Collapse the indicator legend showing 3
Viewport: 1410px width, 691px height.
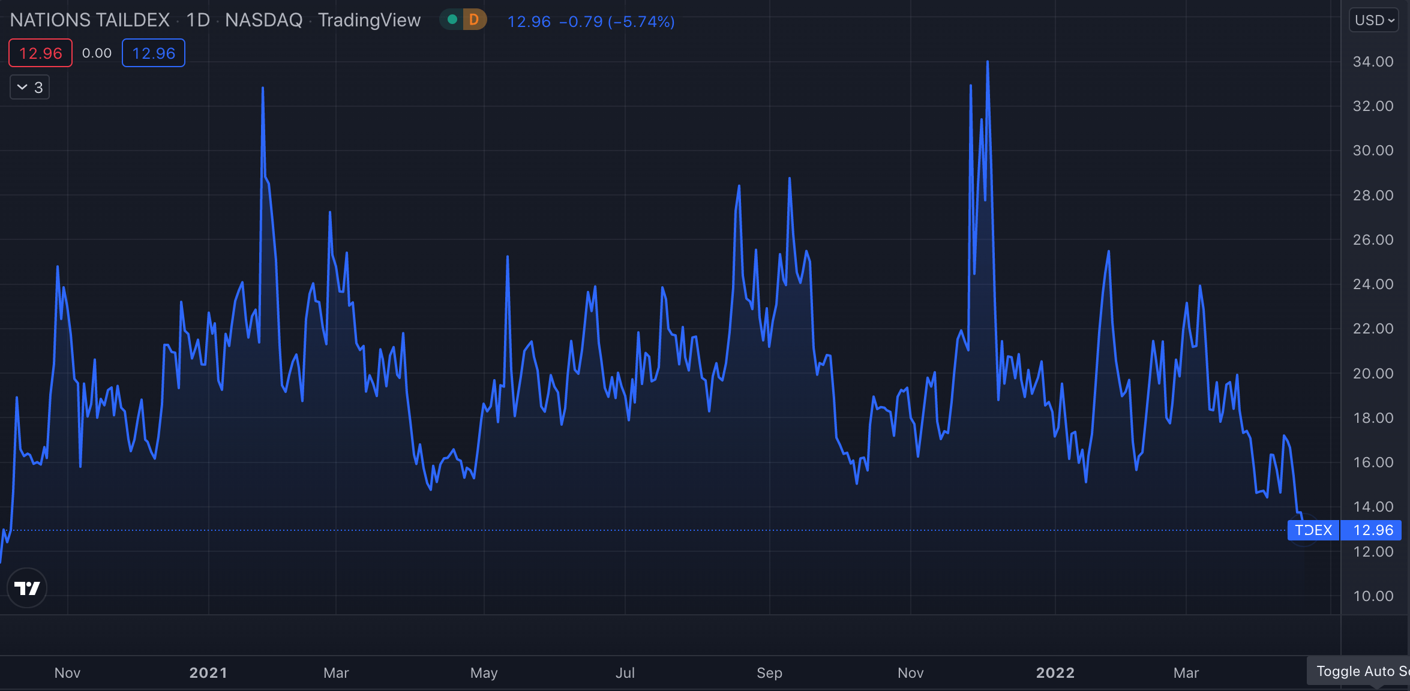point(29,88)
